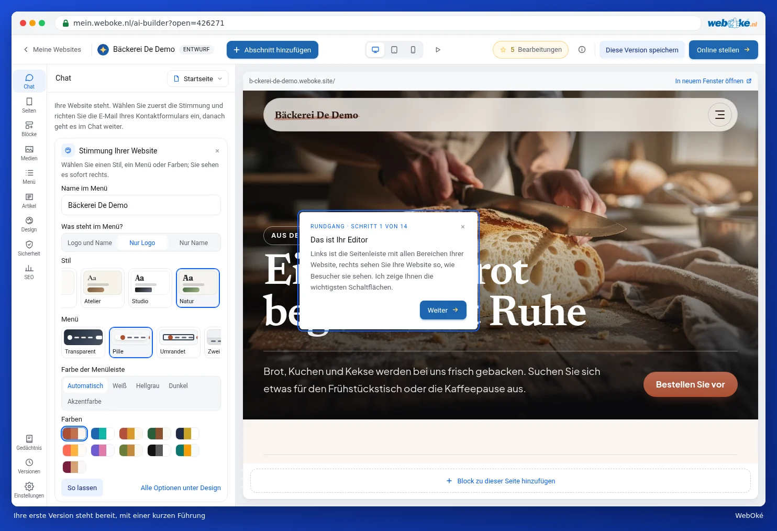Image resolution: width=777 pixels, height=531 pixels.
Task: Select the 'Nur Name' menu option
Action: pyautogui.click(x=194, y=243)
